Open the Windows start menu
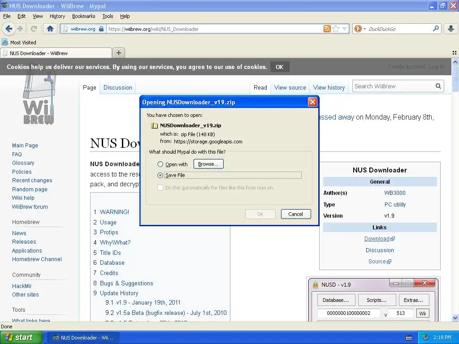Viewport: 459px width, 344px height. [22, 338]
